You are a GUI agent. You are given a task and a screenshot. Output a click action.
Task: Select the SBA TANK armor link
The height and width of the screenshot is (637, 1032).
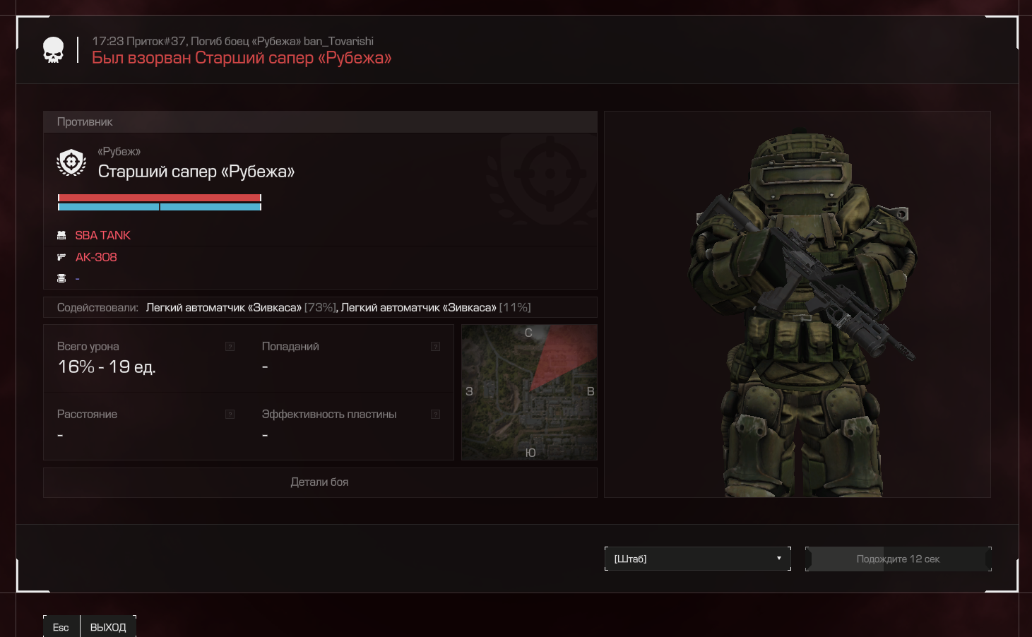click(x=103, y=235)
